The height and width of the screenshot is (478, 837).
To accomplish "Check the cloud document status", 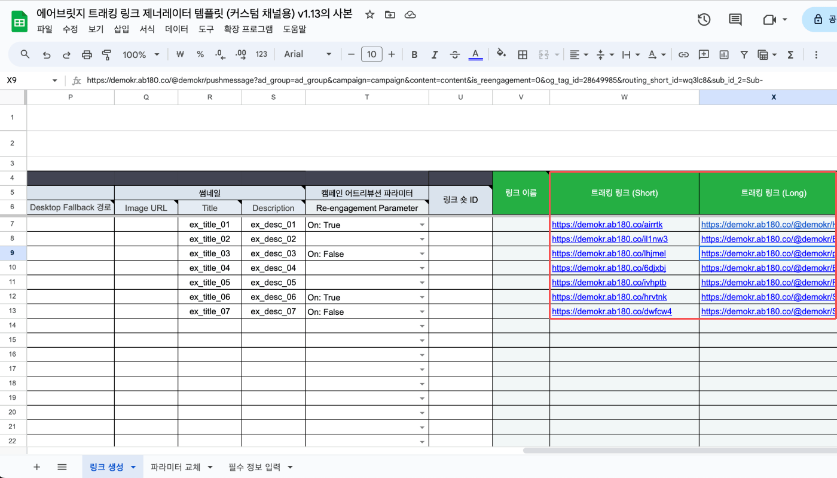I will pyautogui.click(x=410, y=14).
